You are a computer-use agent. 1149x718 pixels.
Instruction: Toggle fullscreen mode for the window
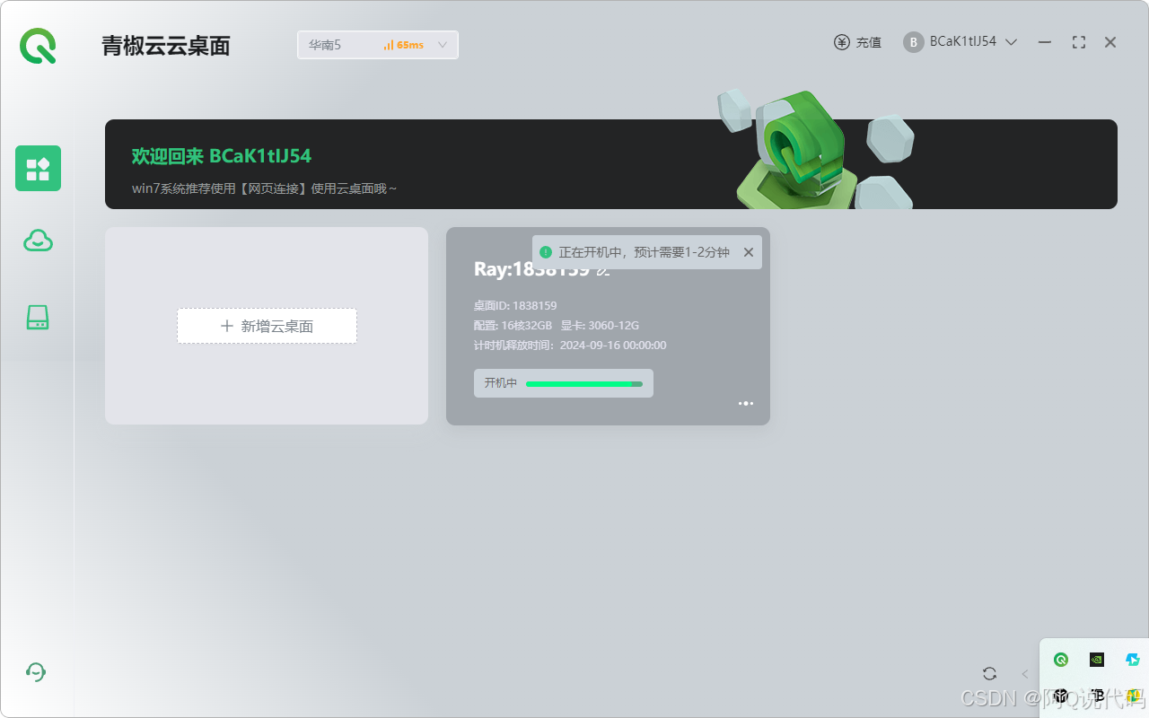[x=1079, y=42]
